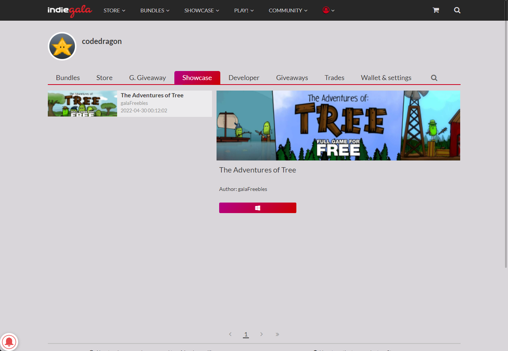Click the Author: galaFreebies line
The height and width of the screenshot is (351, 508).
[x=243, y=189]
